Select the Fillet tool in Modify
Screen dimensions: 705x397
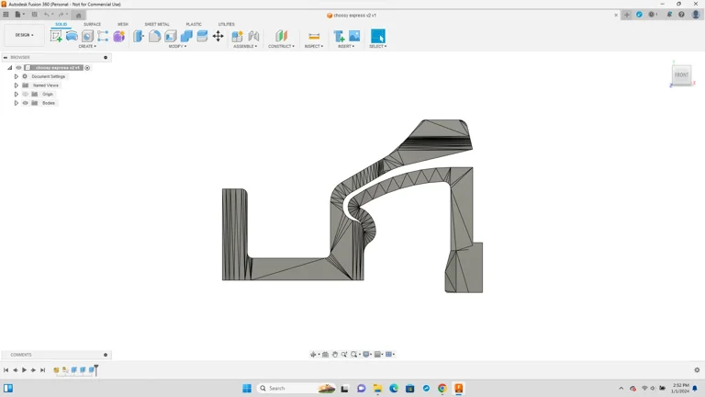(154, 36)
